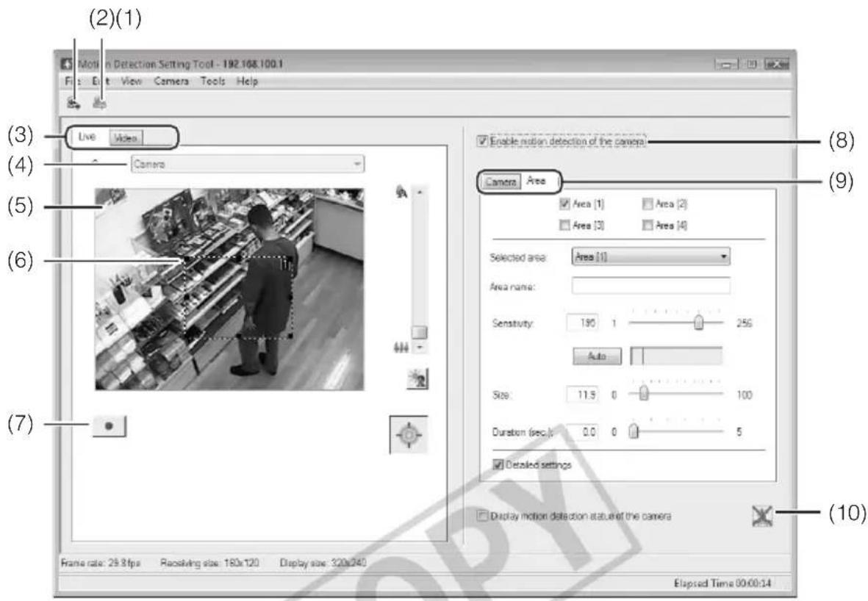Click the Display size status text
Viewport: 868px width, 601px height.
[x=323, y=563]
